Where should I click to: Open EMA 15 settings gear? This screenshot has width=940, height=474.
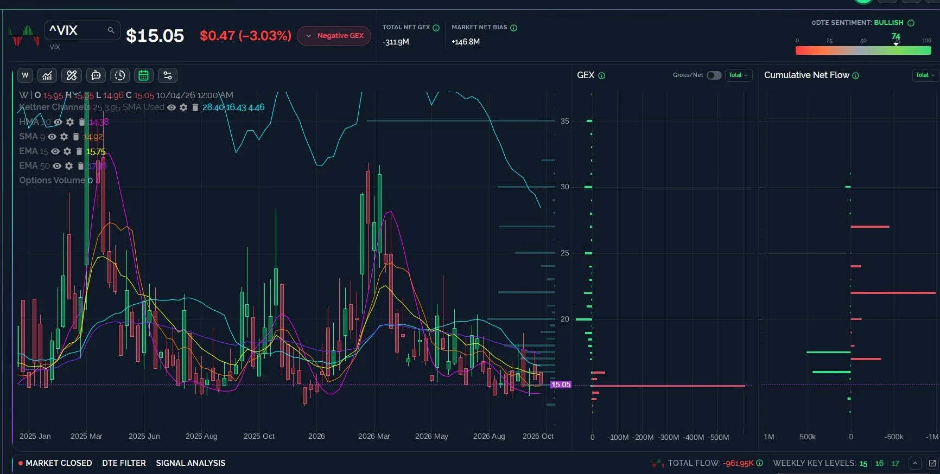coord(67,151)
